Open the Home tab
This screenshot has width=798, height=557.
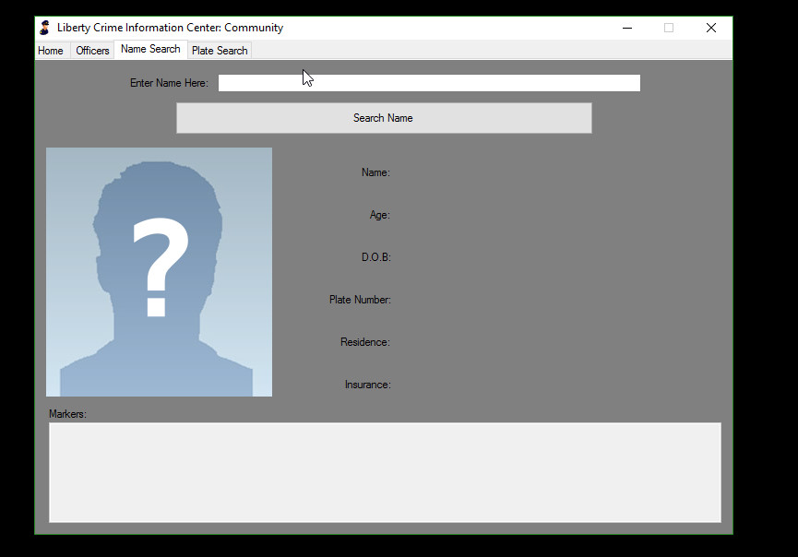[x=51, y=51]
